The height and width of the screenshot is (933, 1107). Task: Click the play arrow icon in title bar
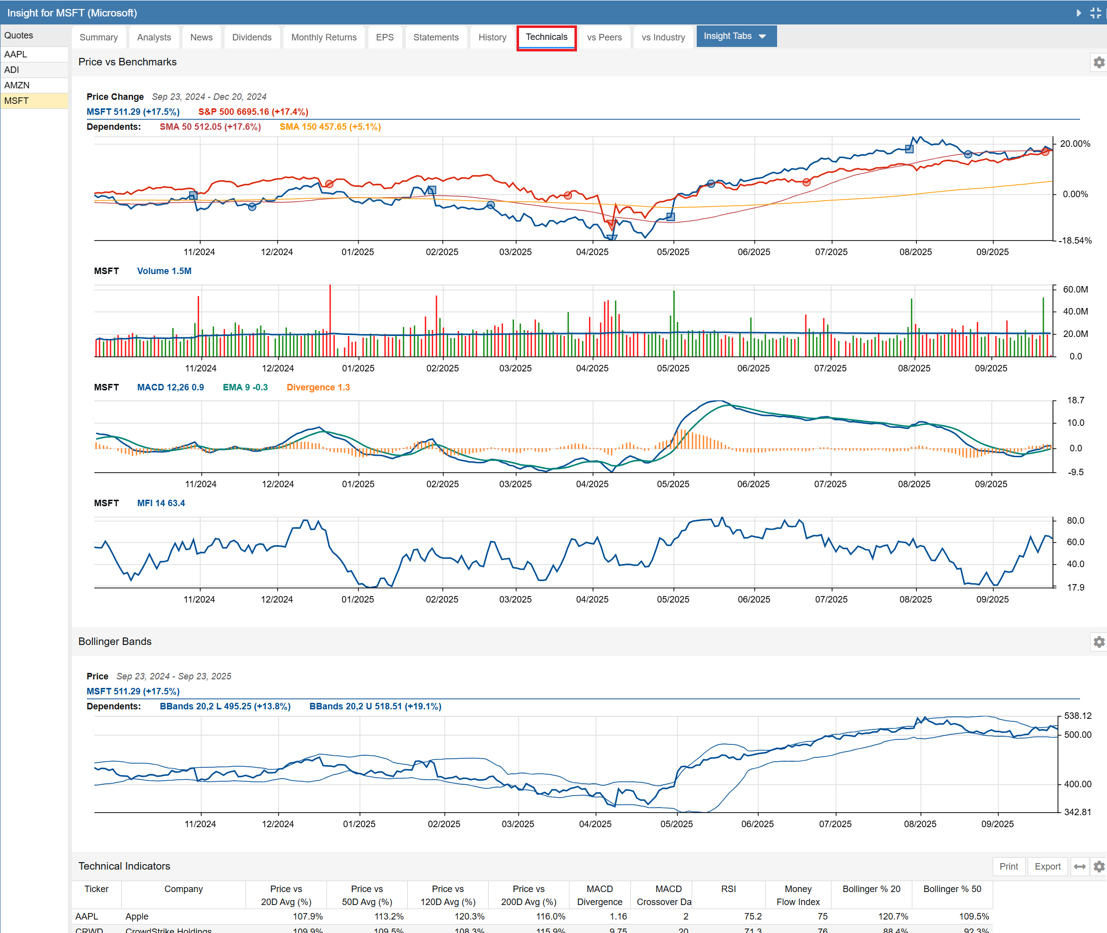tap(1079, 12)
